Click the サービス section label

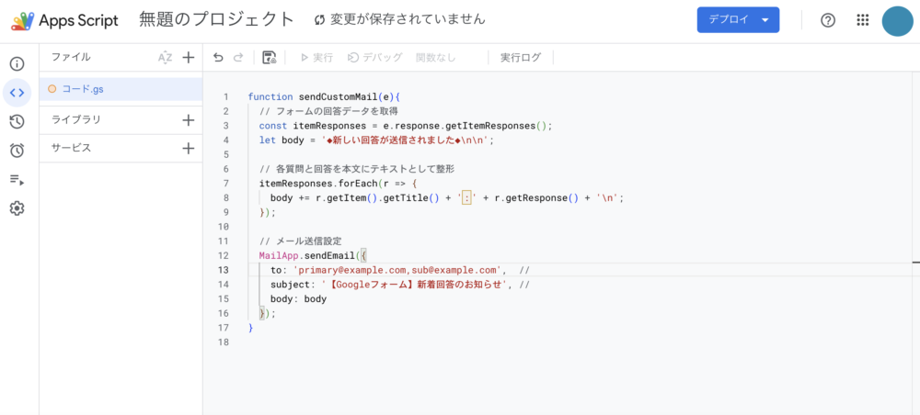[x=71, y=148]
